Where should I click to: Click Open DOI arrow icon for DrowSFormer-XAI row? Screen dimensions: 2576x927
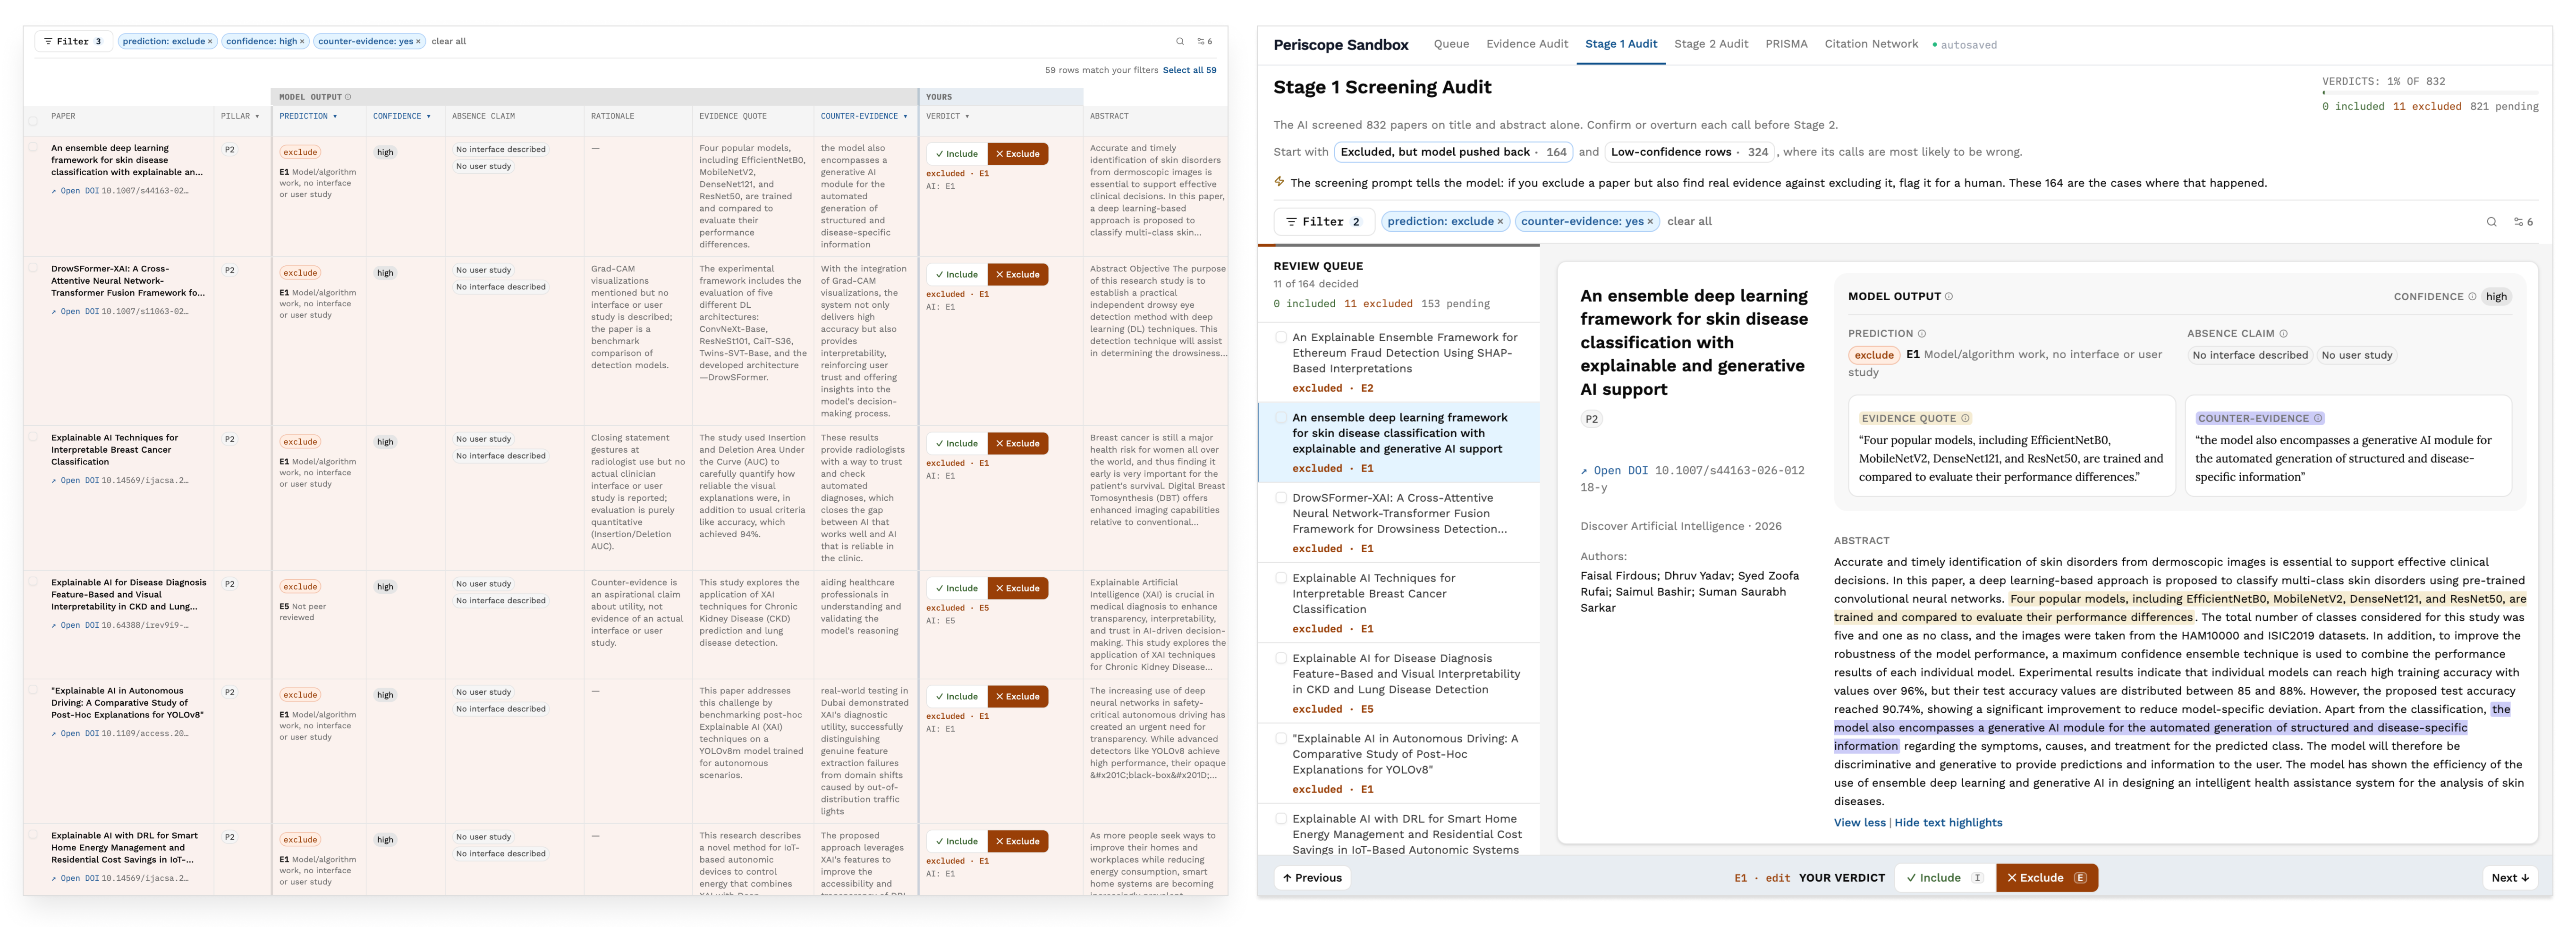(x=54, y=312)
